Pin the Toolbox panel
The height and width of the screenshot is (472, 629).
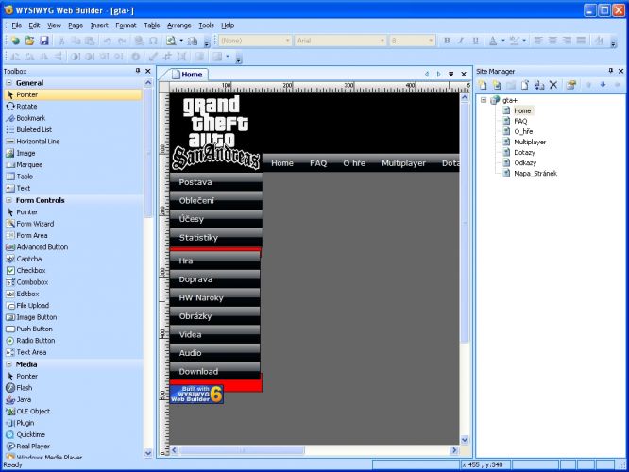point(138,71)
